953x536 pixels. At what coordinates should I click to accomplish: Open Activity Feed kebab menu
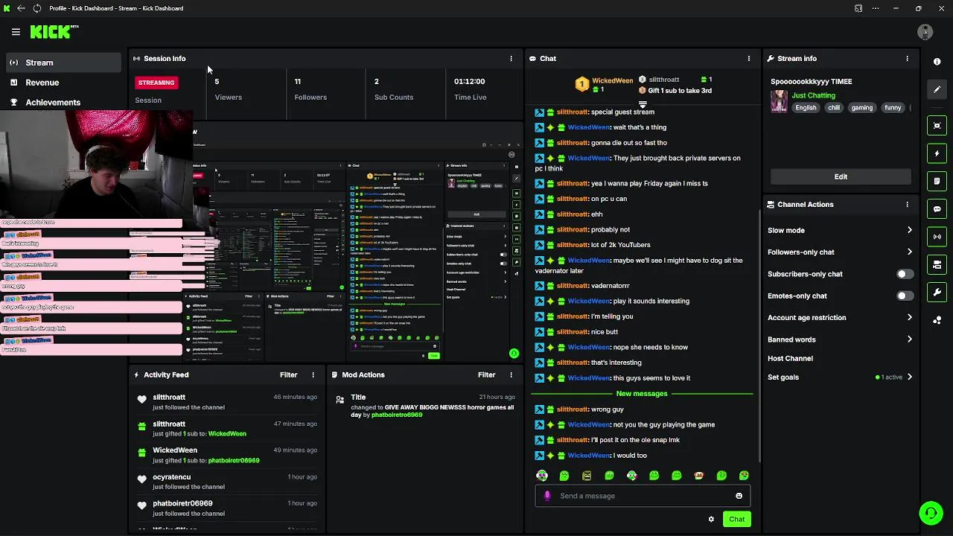(313, 374)
